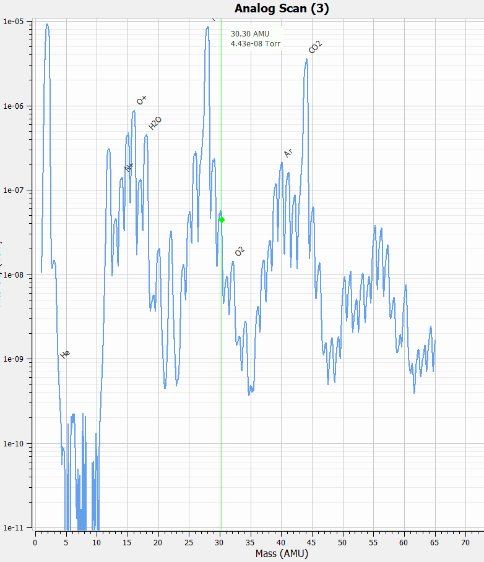Image resolution: width=484 pixels, height=562 pixels.
Task: Click the 55 x-axis tick label
Action: coord(373,543)
